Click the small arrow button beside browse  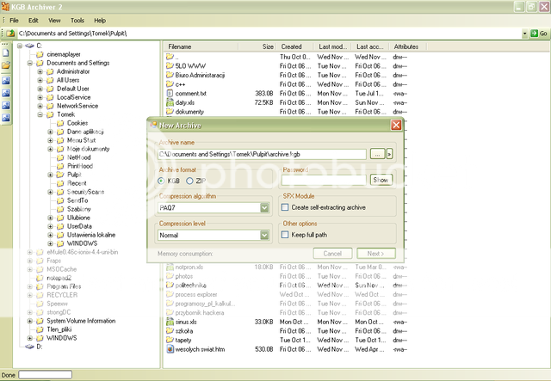click(x=389, y=154)
